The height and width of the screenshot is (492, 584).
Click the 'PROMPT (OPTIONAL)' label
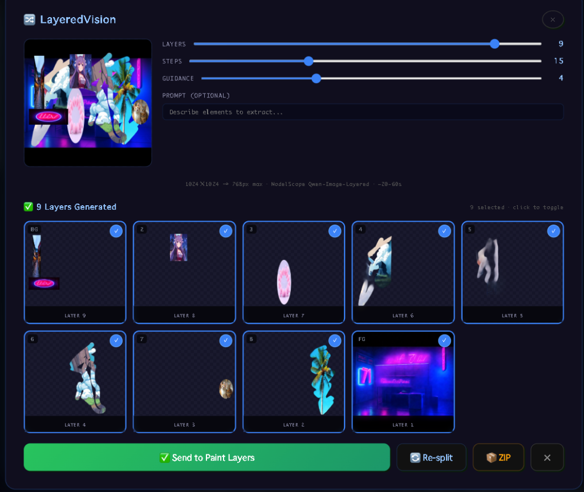click(x=196, y=96)
